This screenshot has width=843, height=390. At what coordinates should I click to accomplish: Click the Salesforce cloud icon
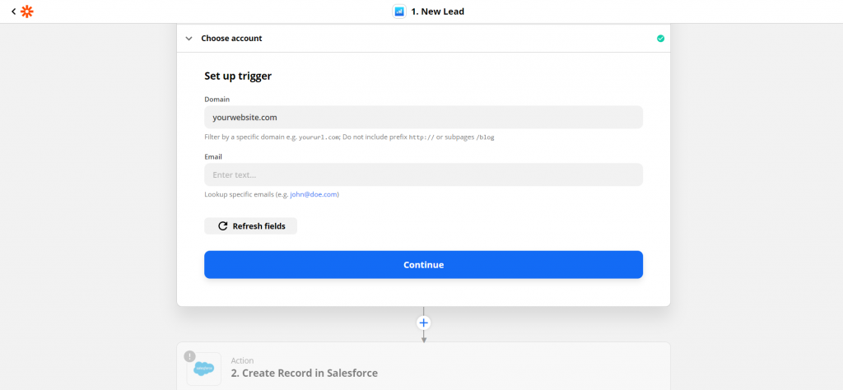(x=204, y=369)
